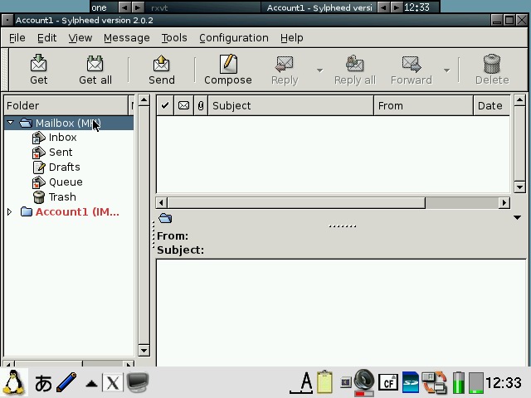The height and width of the screenshot is (398, 531).
Task: Click the Get mail toolbar icon
Action: point(38,70)
